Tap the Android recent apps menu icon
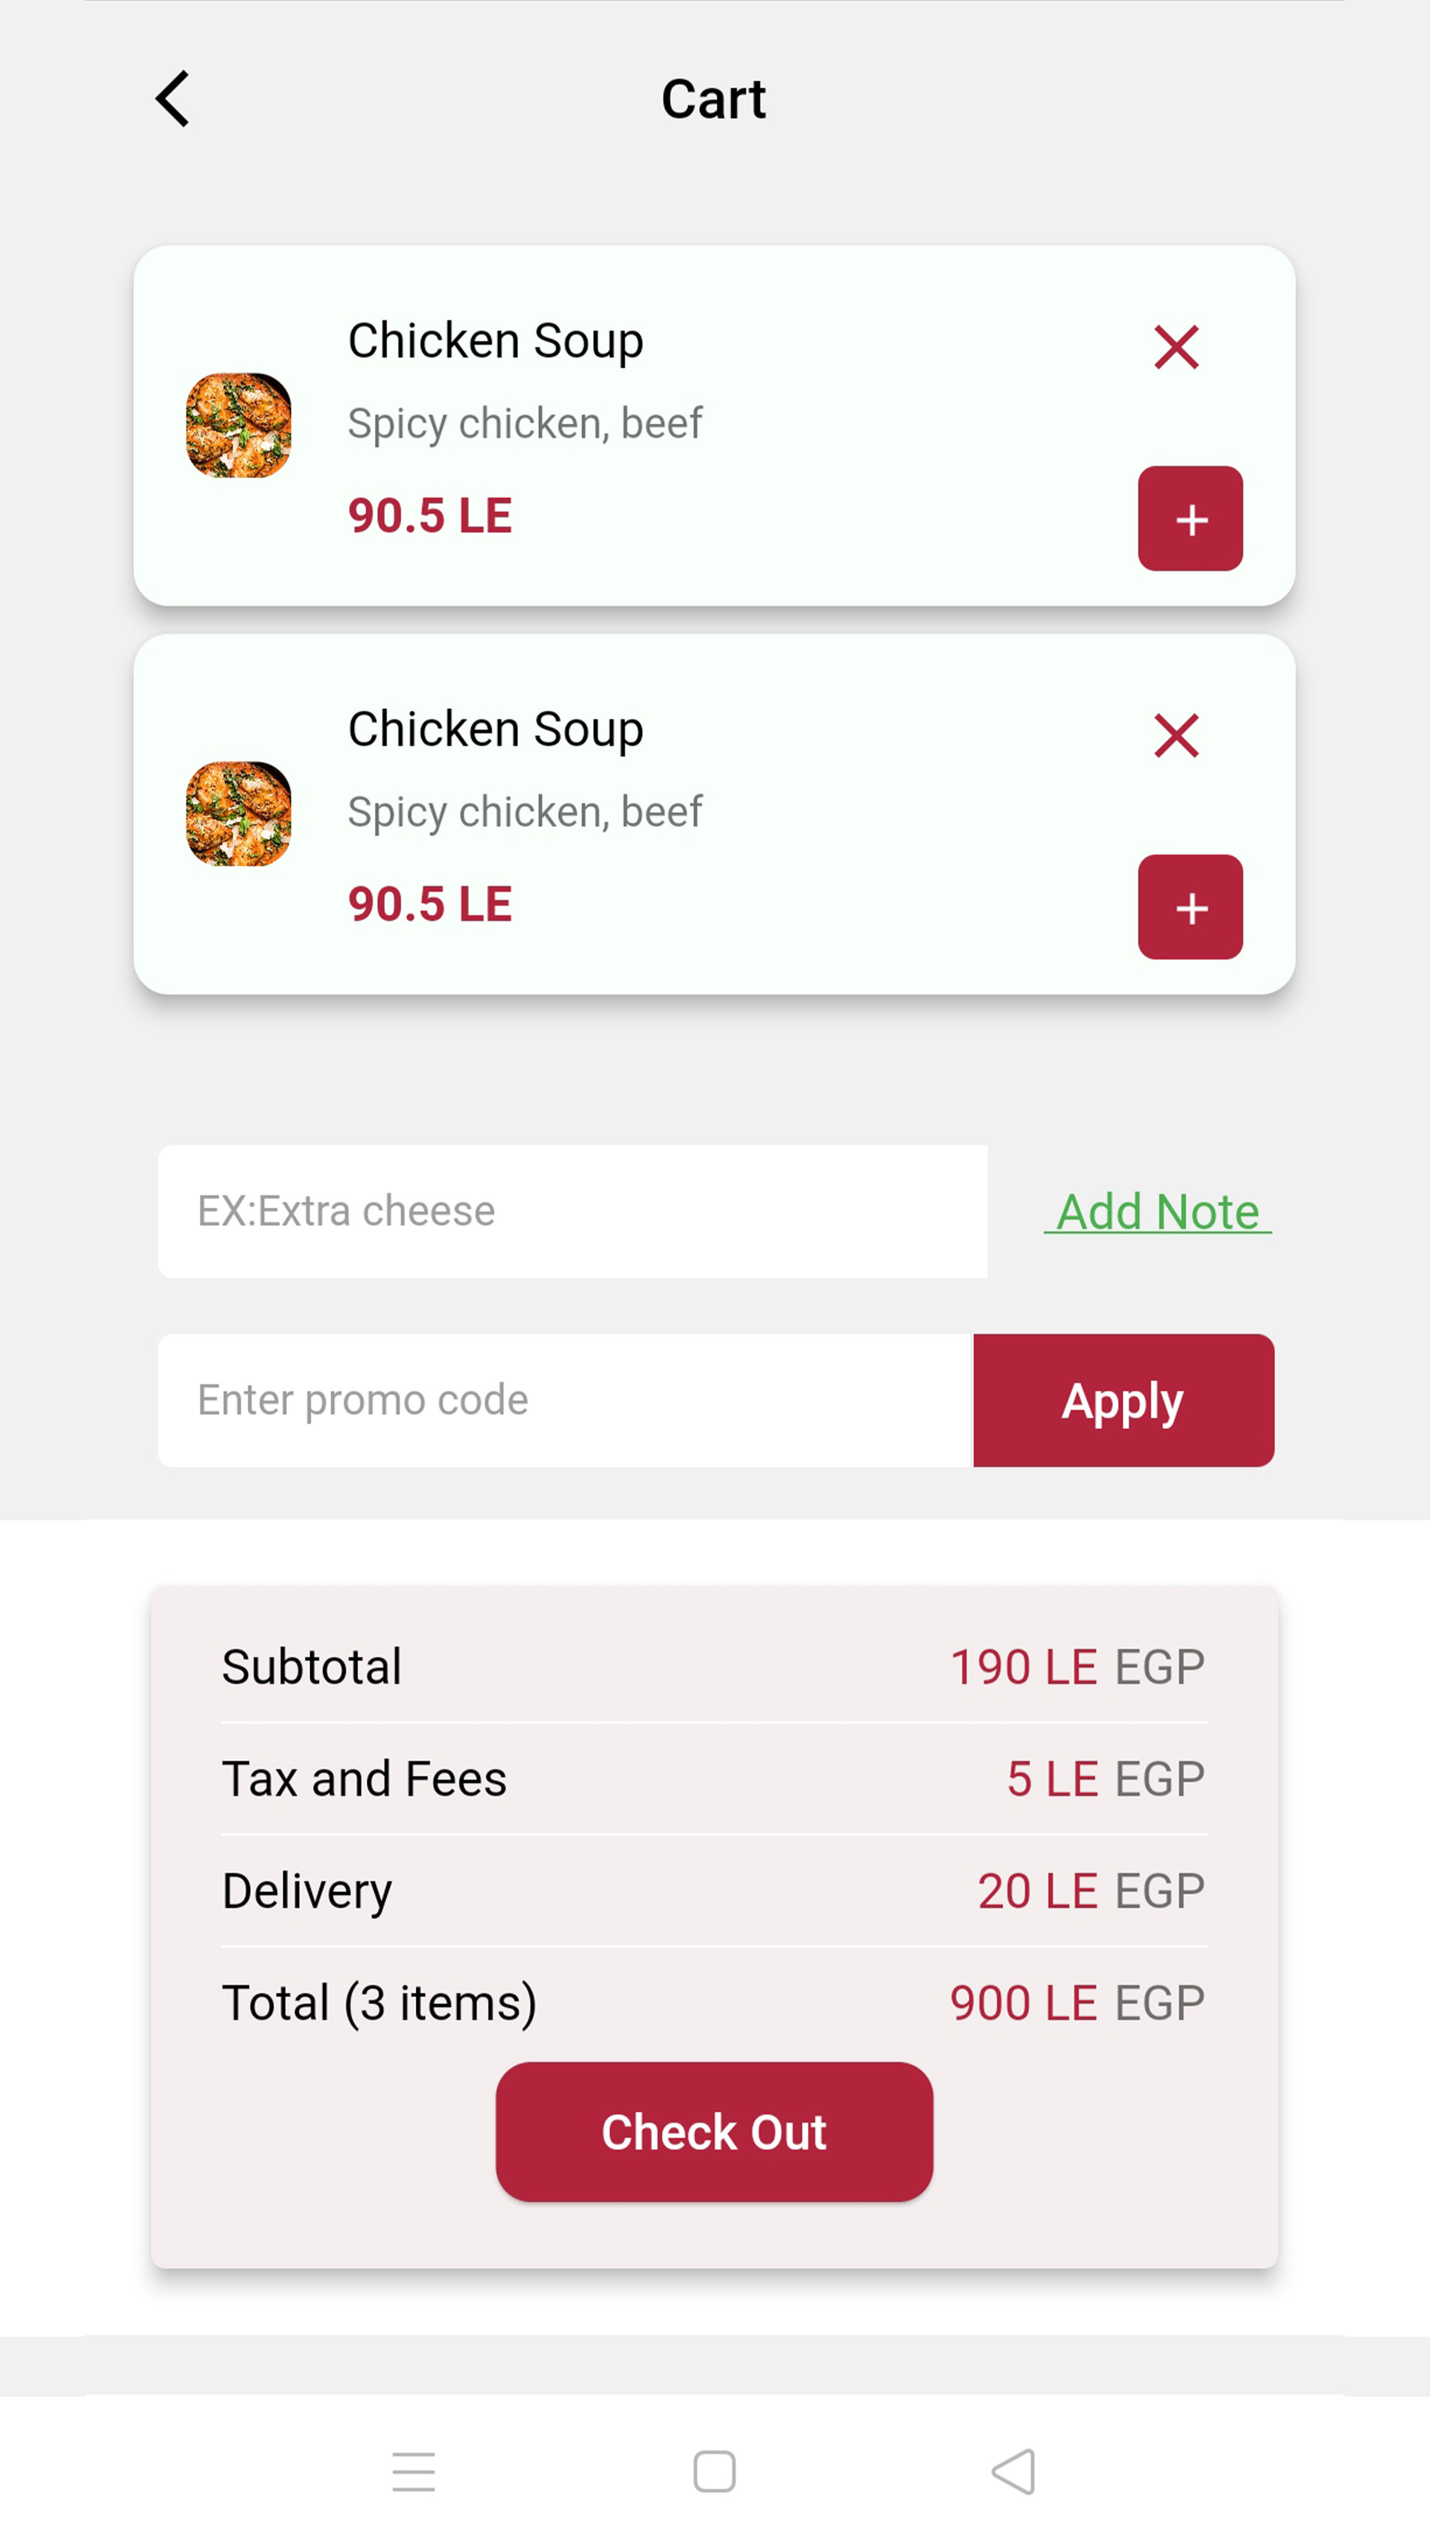This screenshot has height=2545, width=1430. 413,2472
